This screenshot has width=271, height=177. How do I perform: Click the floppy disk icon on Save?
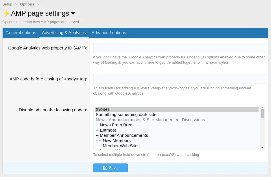(x=105, y=168)
